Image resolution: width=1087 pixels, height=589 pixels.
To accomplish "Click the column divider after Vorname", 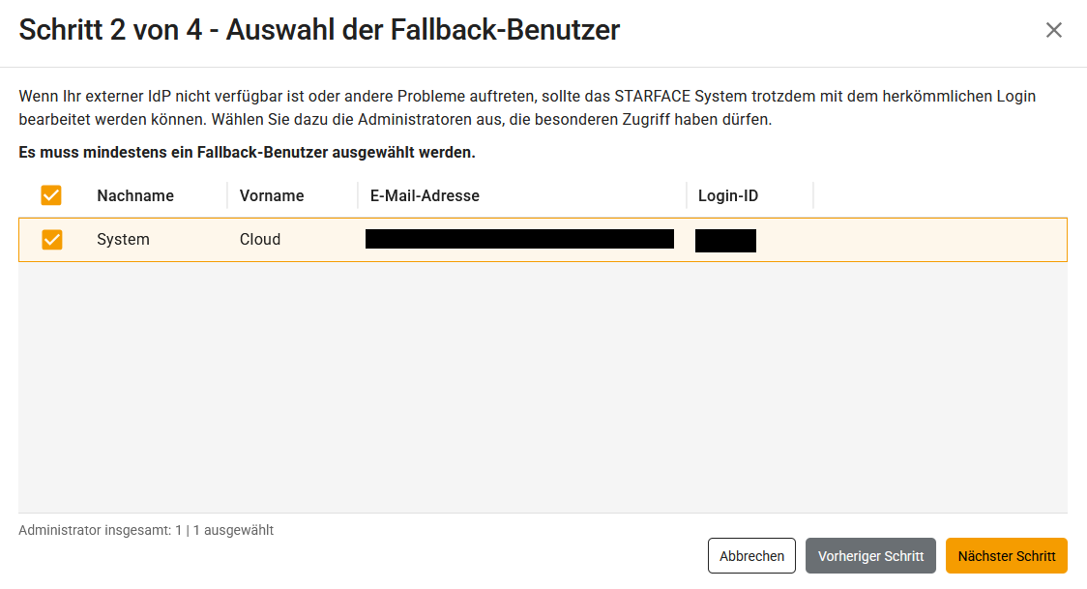I will (x=358, y=195).
